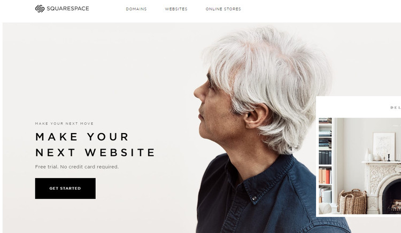Click the small Make Your Next Move caption

coord(65,123)
